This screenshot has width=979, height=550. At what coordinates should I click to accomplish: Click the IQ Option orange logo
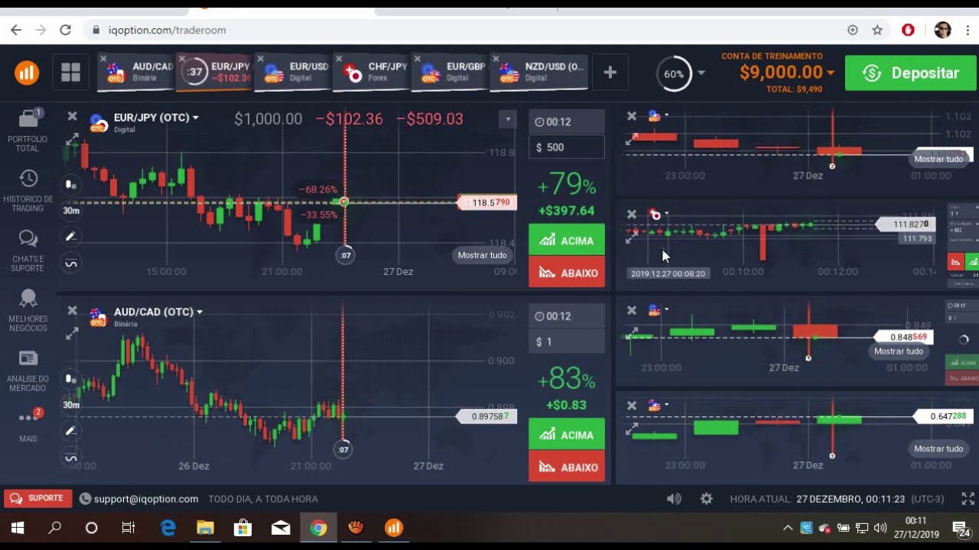coord(28,73)
